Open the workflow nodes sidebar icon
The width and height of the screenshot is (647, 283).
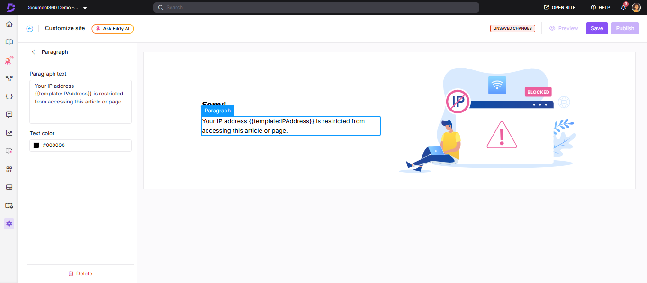click(9, 78)
